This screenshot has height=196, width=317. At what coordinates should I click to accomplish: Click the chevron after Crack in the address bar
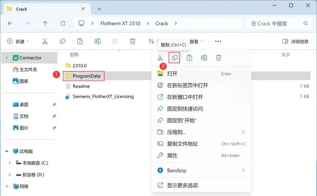click(176, 23)
